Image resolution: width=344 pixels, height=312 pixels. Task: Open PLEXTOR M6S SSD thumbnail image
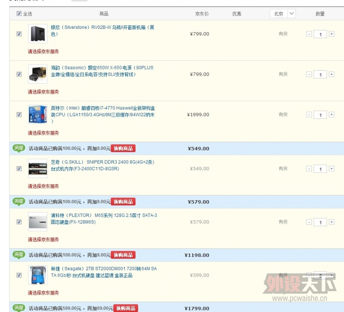point(38,221)
